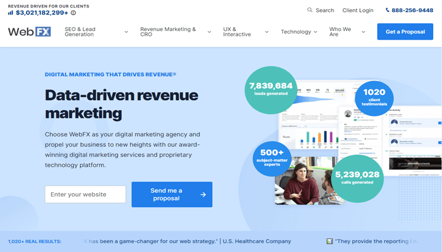Viewport: 442px width, 252px height.
Task: Click the search magnifier icon
Action: (309, 10)
